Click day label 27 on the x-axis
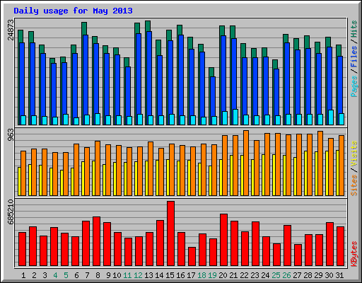Viewport: 362px width, 283px height. (297, 275)
